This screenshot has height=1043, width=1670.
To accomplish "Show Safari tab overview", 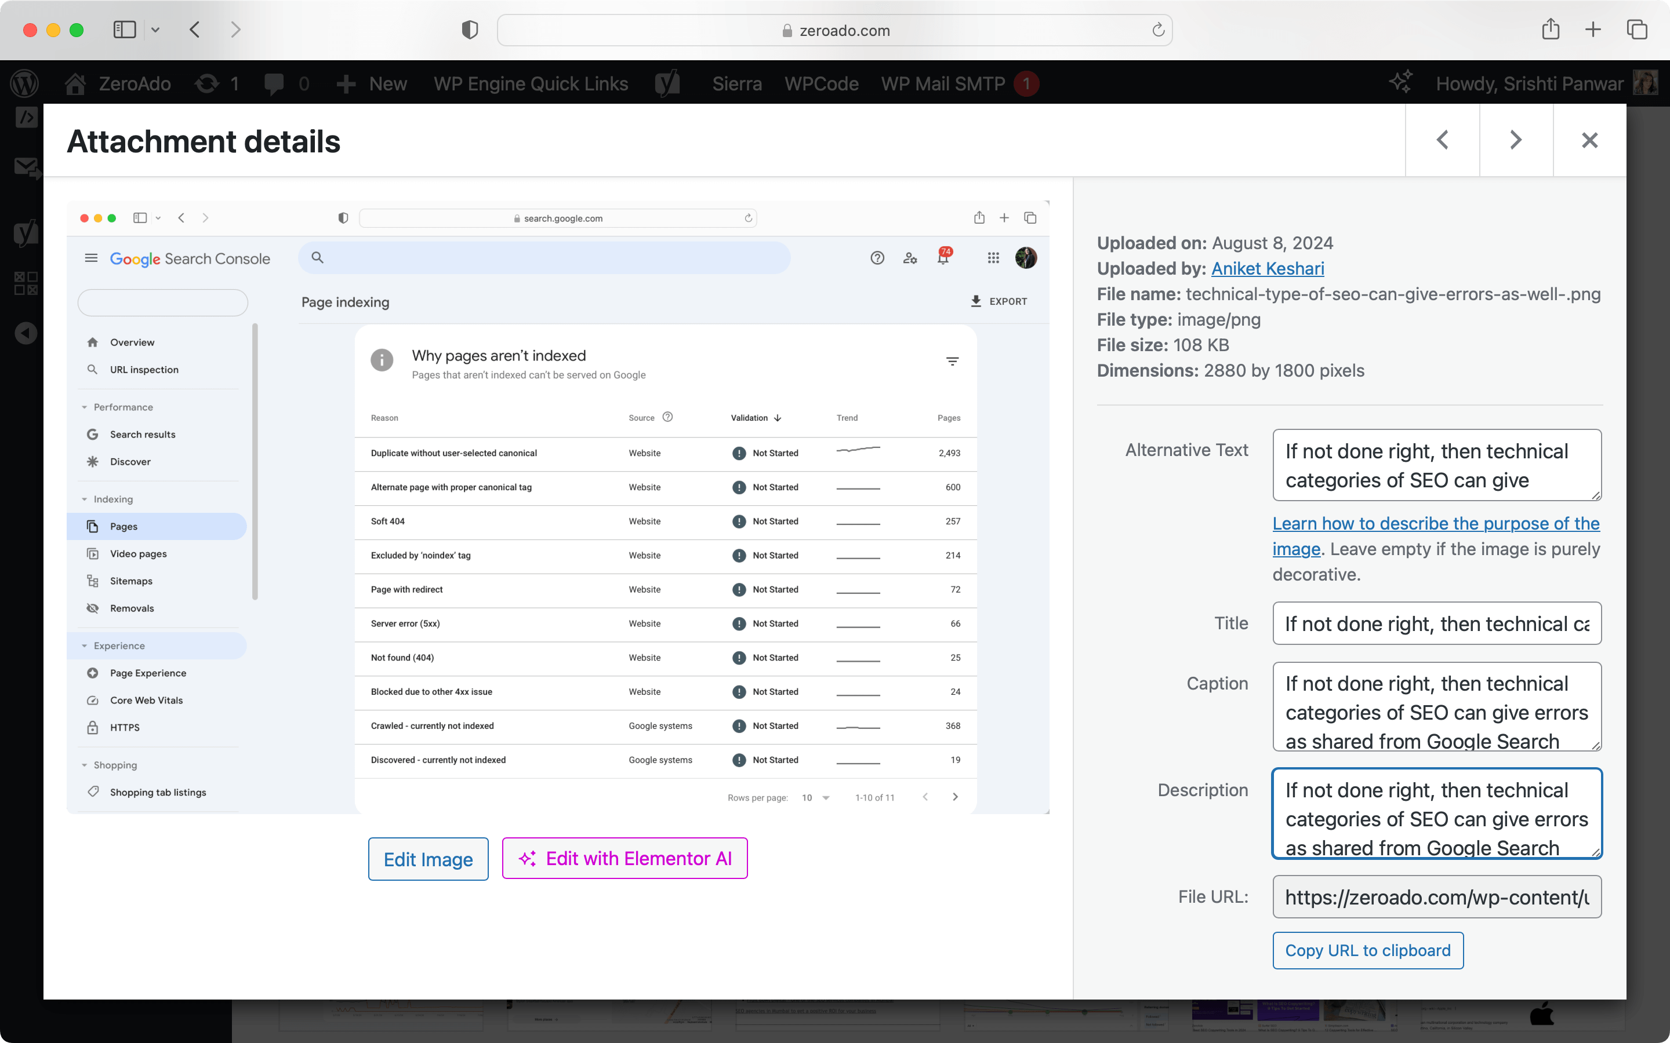I will click(x=1637, y=30).
